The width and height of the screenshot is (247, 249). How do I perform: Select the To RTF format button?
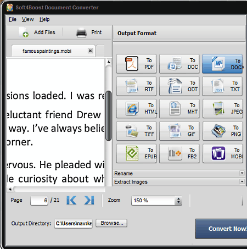[136, 86]
